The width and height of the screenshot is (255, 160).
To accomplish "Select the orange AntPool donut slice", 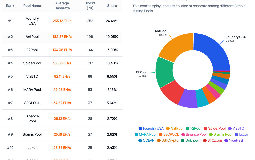I will click(x=177, y=45).
